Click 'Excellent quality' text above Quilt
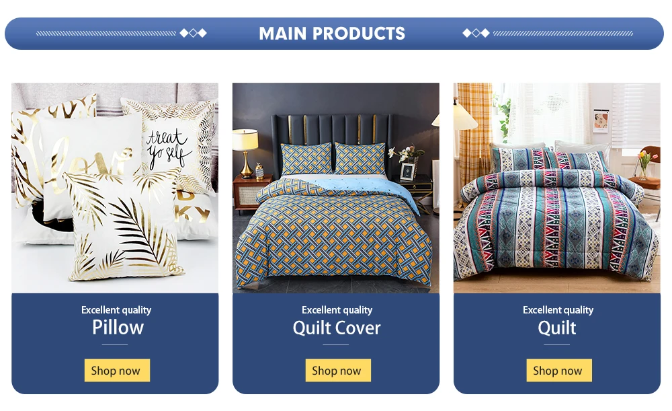Image resolution: width=672 pixels, height=411 pixels. tap(558, 309)
